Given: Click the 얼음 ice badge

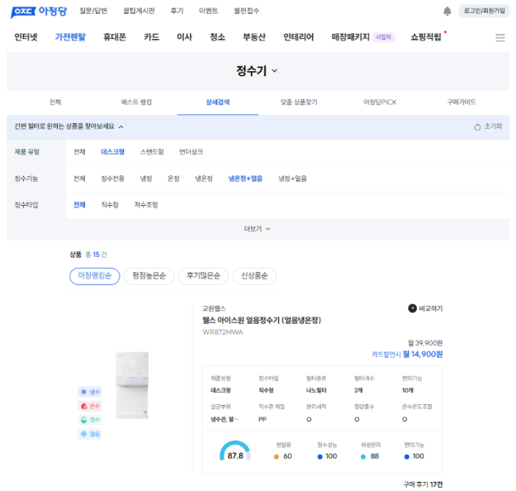Looking at the screenshot, I should point(89,433).
